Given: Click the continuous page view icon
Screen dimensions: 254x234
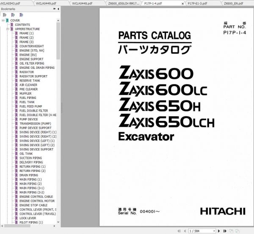Looking at the screenshot, I should click(237, 231).
